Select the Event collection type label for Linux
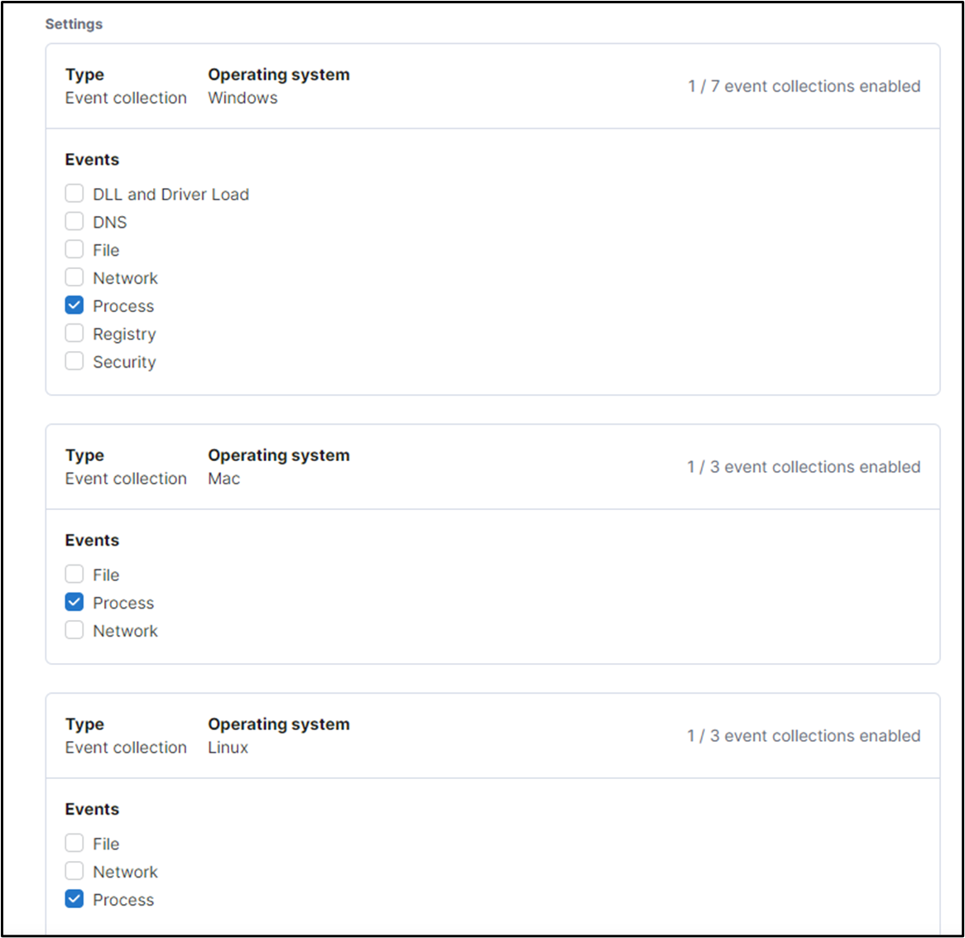Image resolution: width=965 pixels, height=938 pixels. click(x=126, y=747)
